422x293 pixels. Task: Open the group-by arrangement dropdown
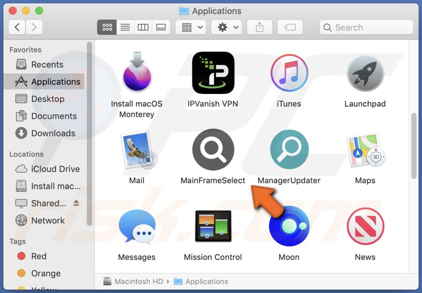pyautogui.click(x=191, y=27)
